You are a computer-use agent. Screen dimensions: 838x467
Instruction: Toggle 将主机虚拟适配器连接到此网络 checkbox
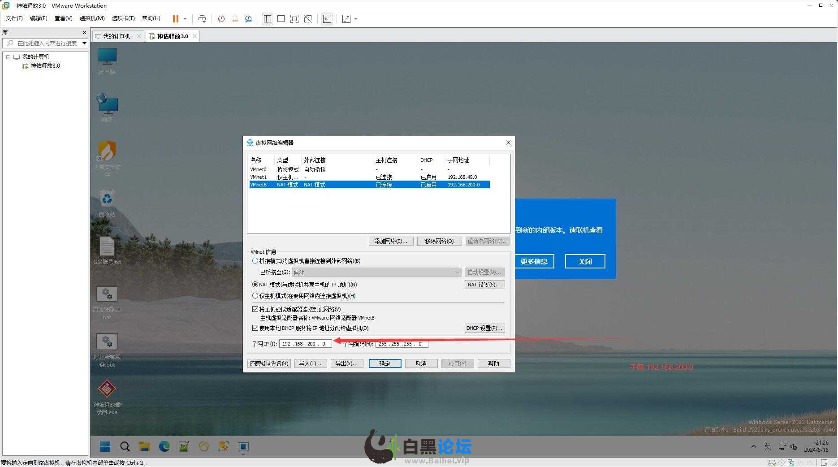[255, 309]
